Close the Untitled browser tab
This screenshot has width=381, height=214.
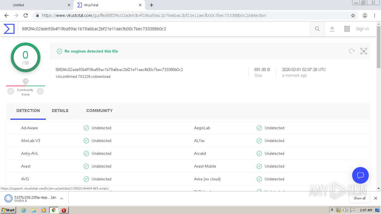[69, 5]
